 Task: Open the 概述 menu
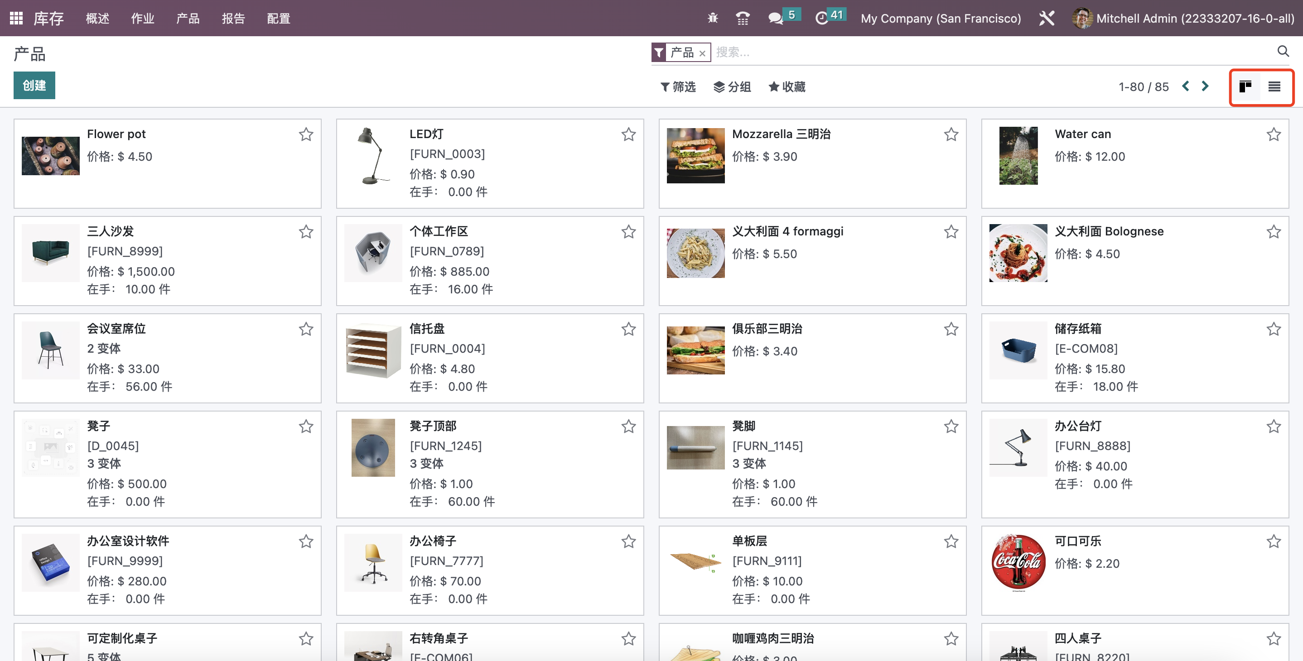pyautogui.click(x=97, y=19)
